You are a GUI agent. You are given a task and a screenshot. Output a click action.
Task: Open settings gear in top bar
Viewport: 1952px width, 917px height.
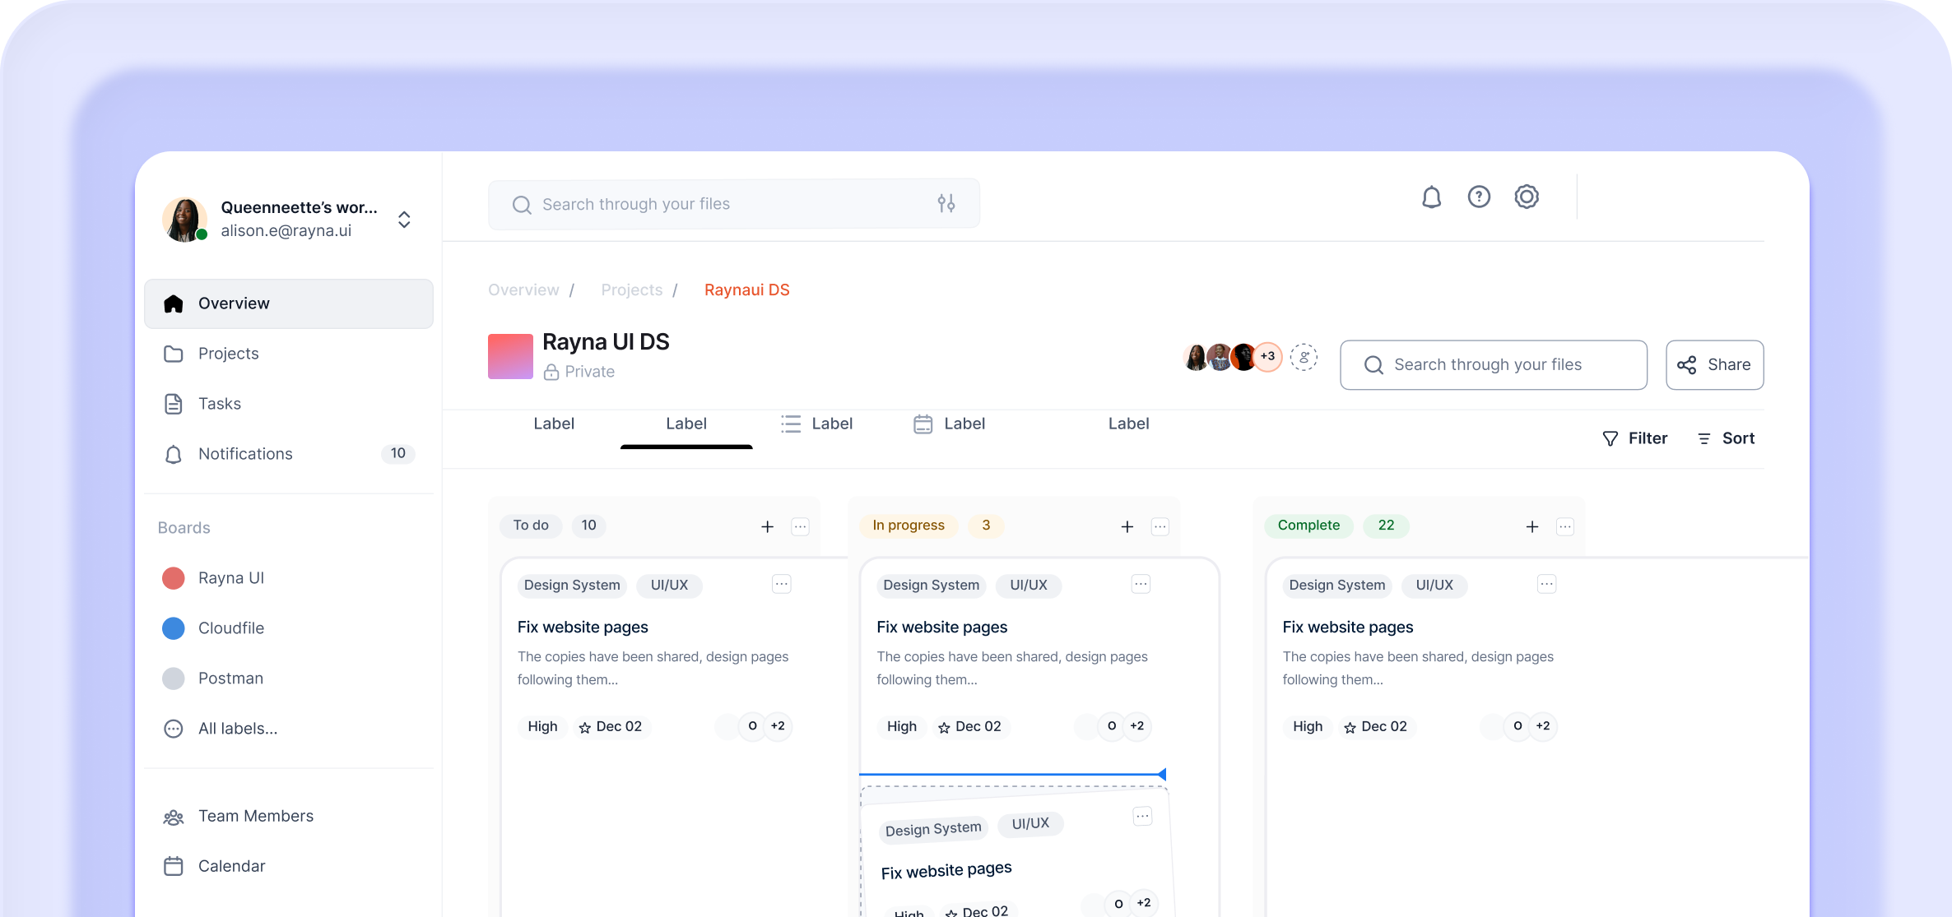(1527, 197)
